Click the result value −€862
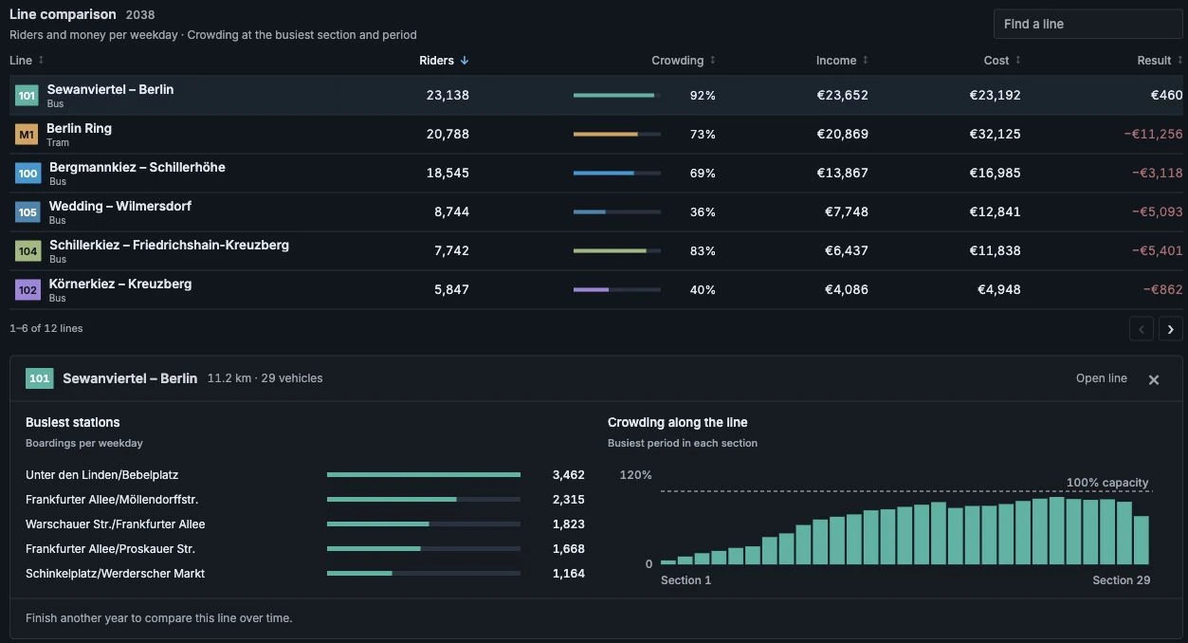Screen dimensions: 1188x643 point(1162,289)
